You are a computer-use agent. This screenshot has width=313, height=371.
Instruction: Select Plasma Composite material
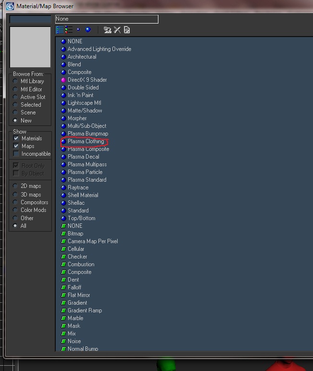(x=88, y=149)
